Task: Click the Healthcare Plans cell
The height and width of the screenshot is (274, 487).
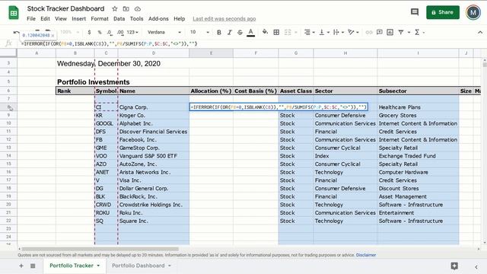Action: pos(418,107)
